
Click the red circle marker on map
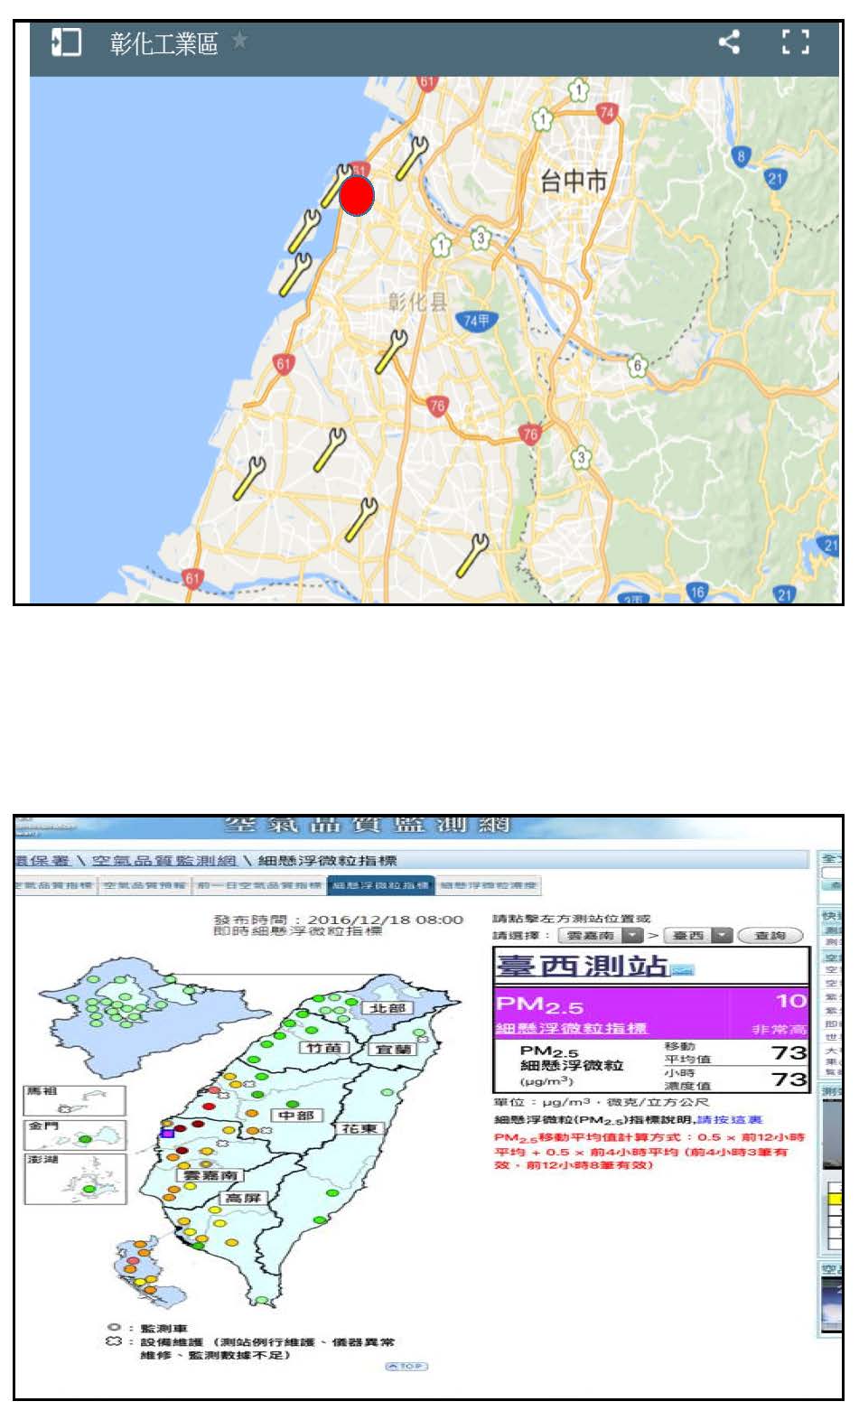[x=357, y=196]
